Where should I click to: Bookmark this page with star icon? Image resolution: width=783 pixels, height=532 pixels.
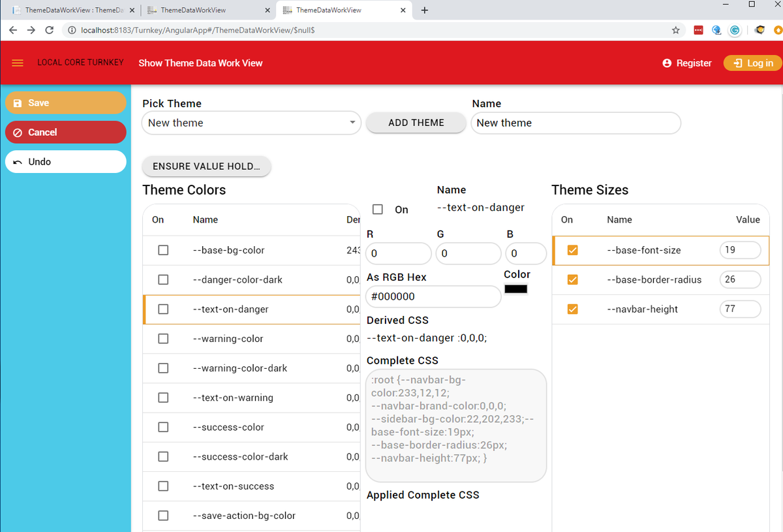click(676, 30)
